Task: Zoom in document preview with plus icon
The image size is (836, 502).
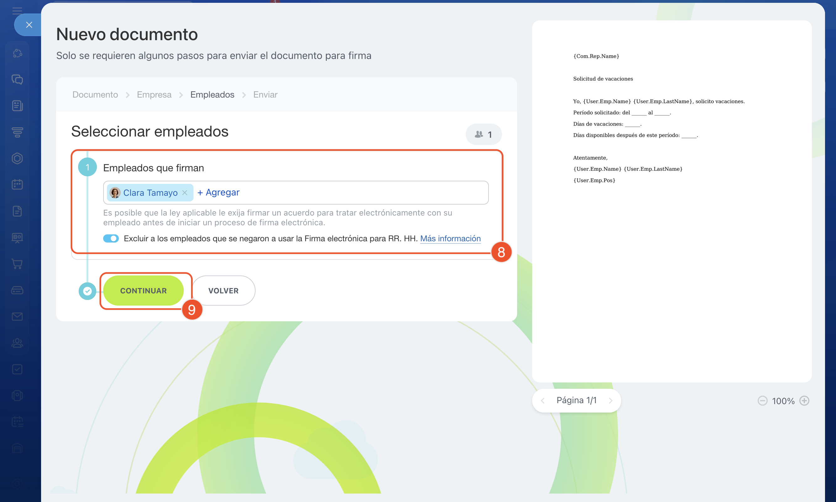Action: click(804, 401)
